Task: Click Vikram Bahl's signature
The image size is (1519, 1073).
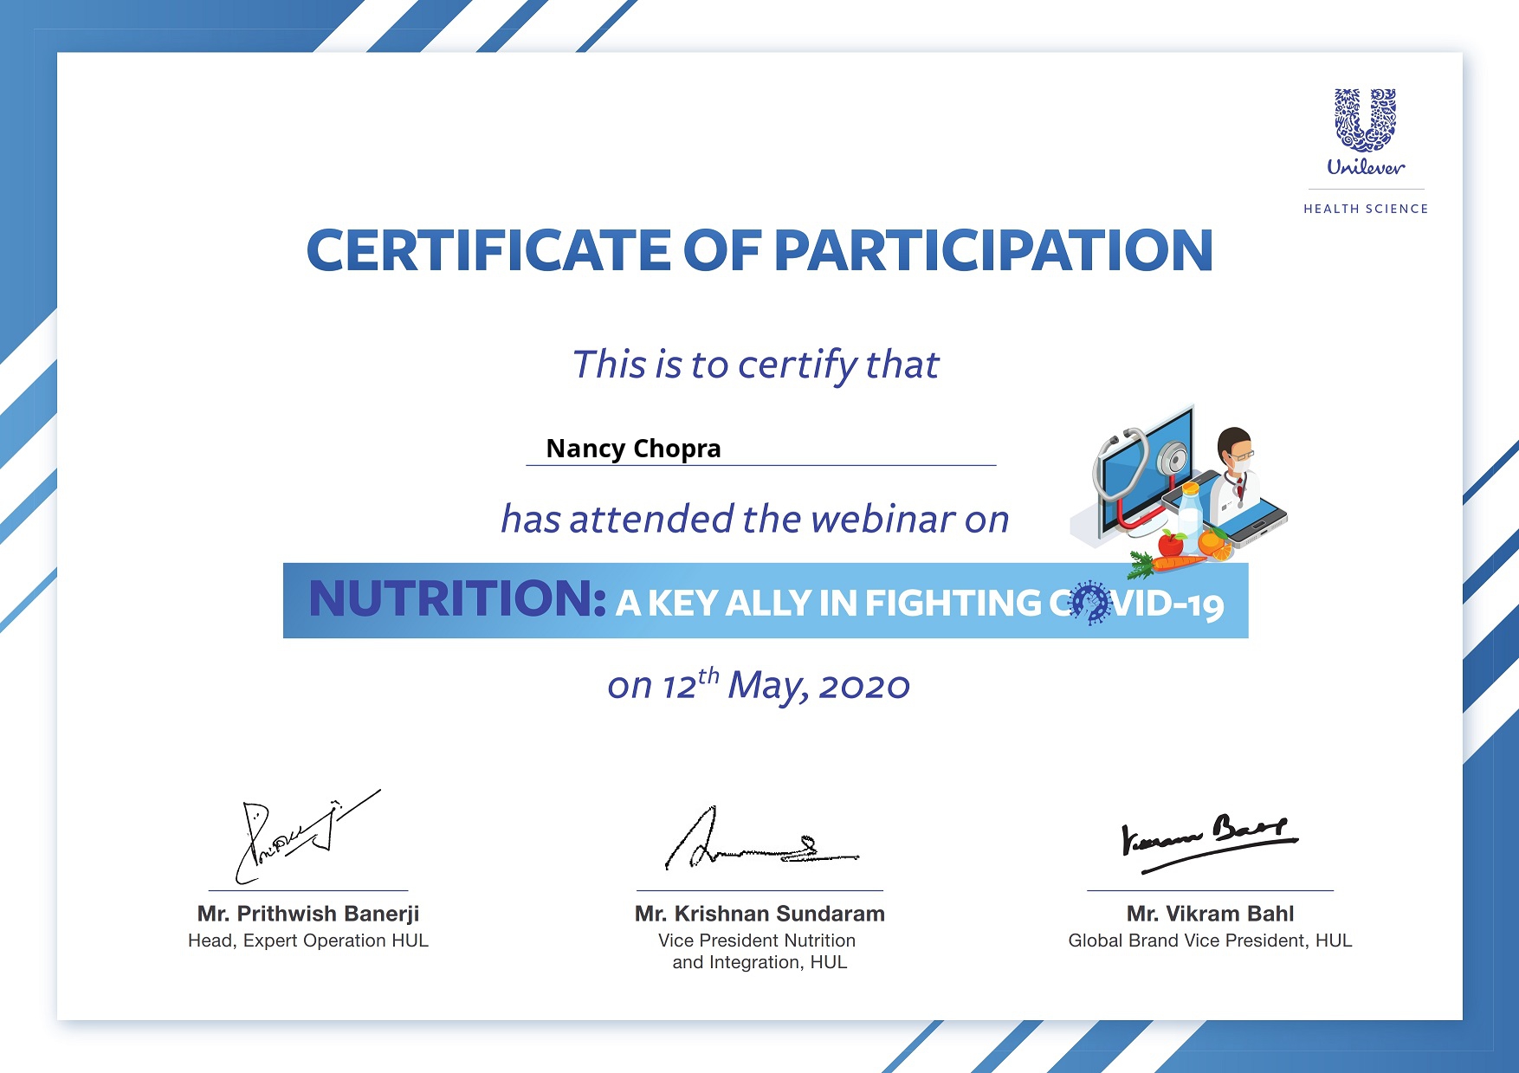Action: [1209, 838]
